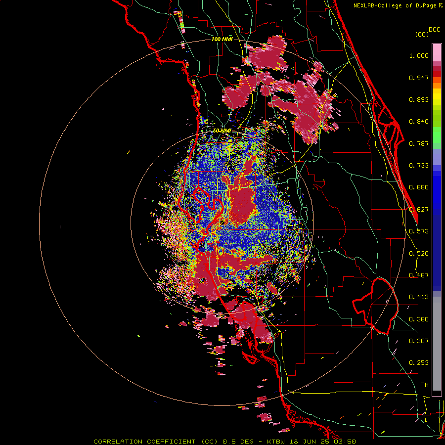The width and height of the screenshot is (445, 445).
Task: Click the 0.360 legend value
Action: (x=419, y=319)
